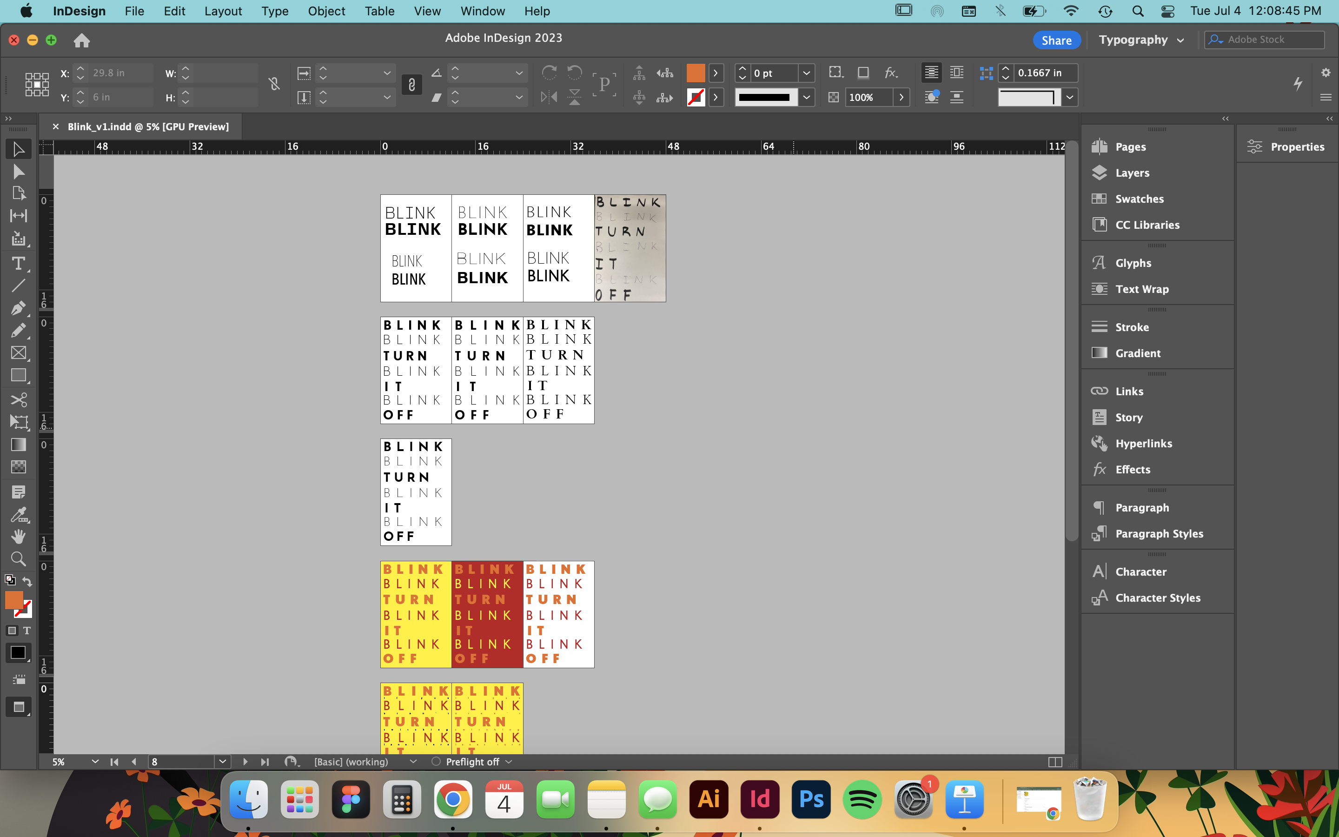Viewport: 1339px width, 837px height.
Task: Open the Paragraph Styles panel
Action: click(x=1159, y=534)
